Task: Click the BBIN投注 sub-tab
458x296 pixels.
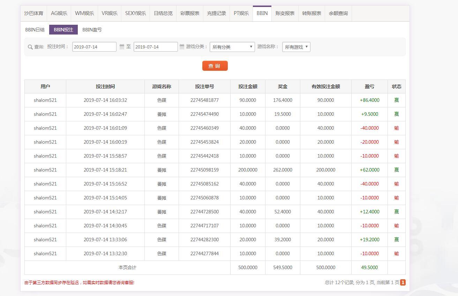Action: click(x=63, y=30)
